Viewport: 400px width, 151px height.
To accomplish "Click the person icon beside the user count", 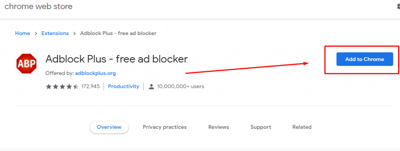I will point(151,87).
